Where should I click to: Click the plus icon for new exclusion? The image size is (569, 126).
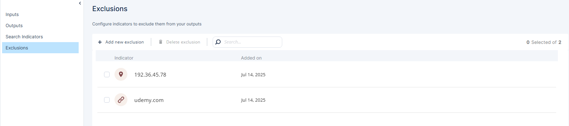coord(100,42)
